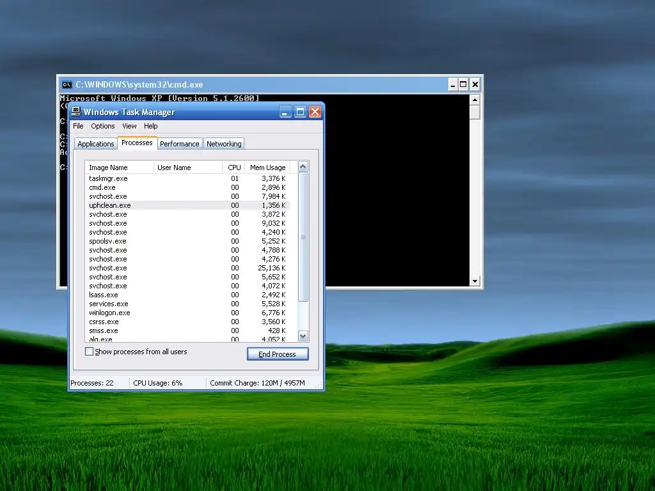Image resolution: width=655 pixels, height=491 pixels.
Task: Open the View menu
Action: 129,126
